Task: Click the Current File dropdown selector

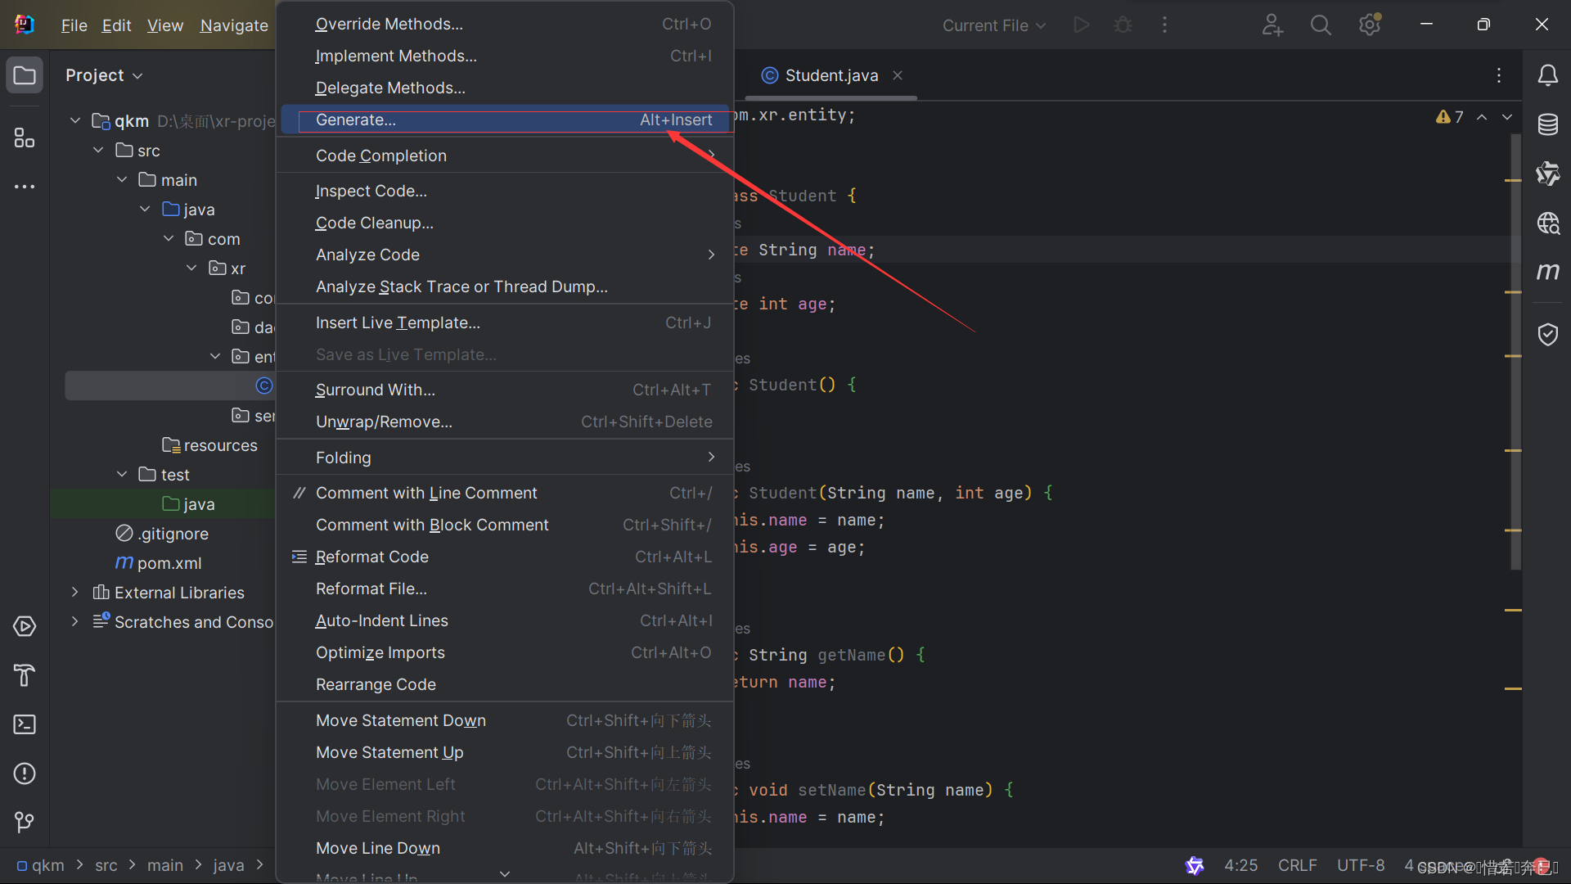Action: click(x=991, y=24)
